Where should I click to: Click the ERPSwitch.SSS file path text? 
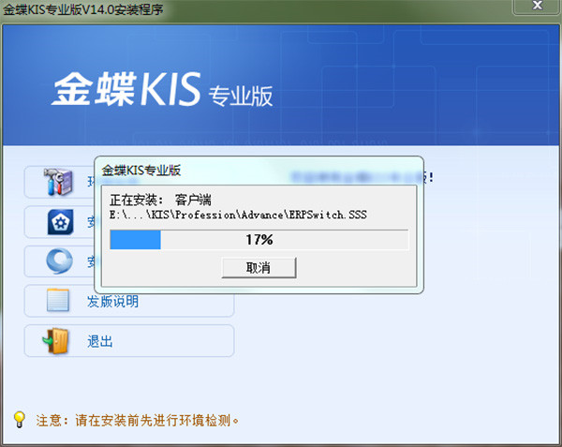tap(238, 215)
